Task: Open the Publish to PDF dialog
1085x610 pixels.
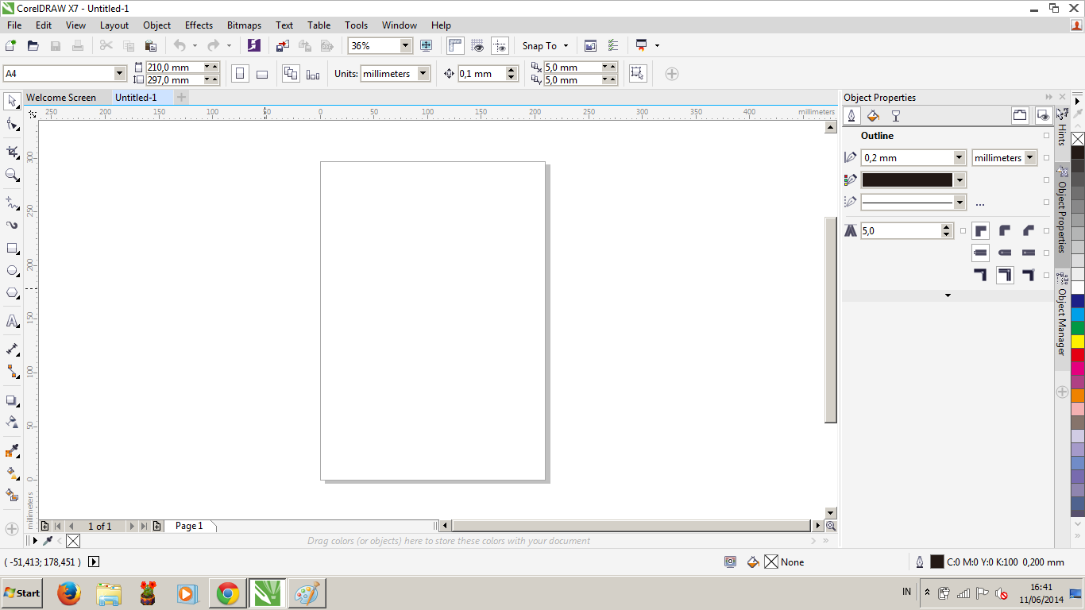Action: coord(326,45)
